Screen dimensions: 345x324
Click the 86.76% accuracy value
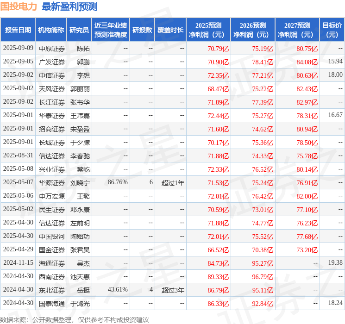coord(118,182)
